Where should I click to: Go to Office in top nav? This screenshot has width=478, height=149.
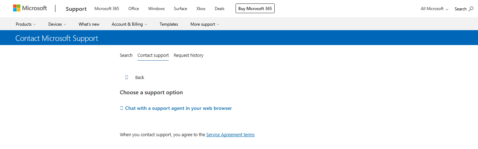click(133, 9)
